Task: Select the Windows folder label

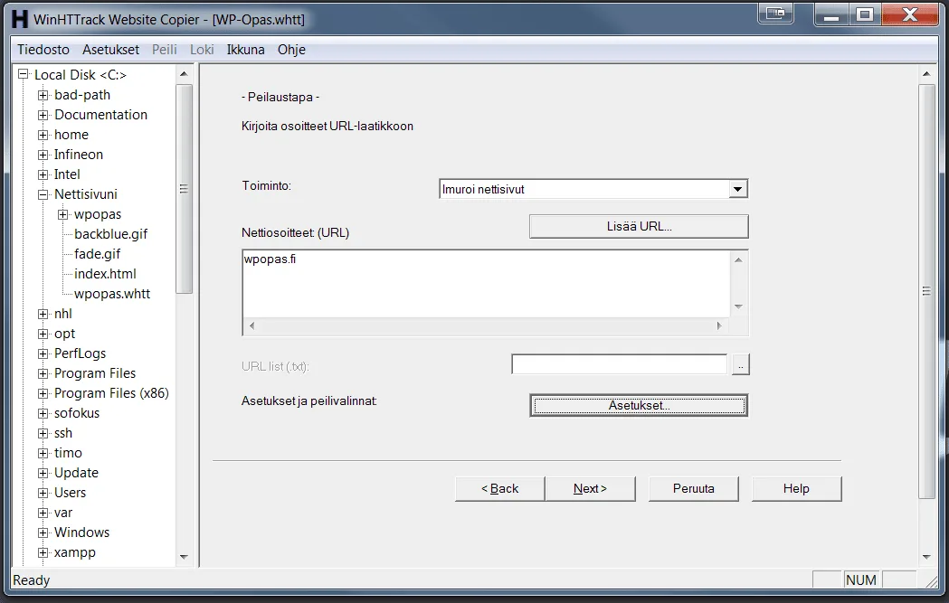Action: coord(81,532)
